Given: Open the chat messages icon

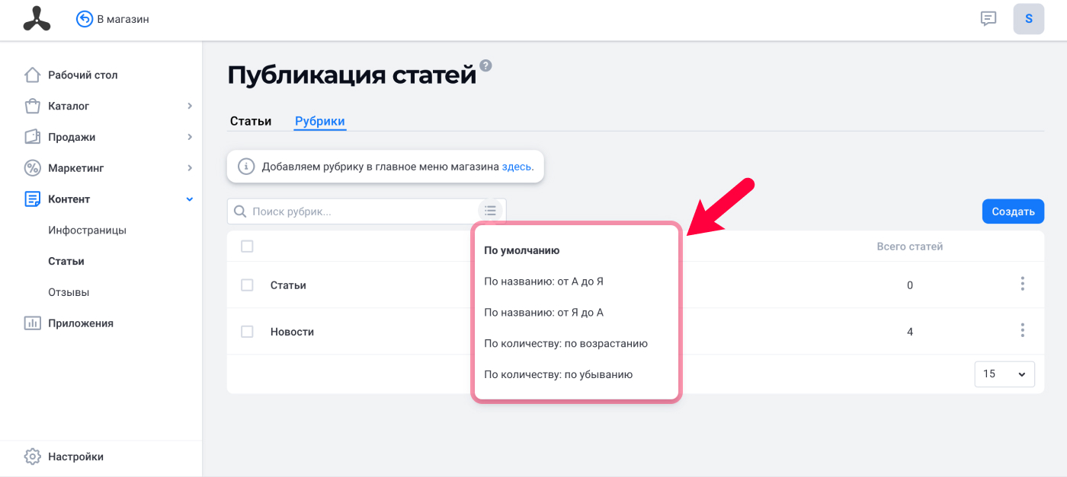Looking at the screenshot, I should tap(988, 19).
